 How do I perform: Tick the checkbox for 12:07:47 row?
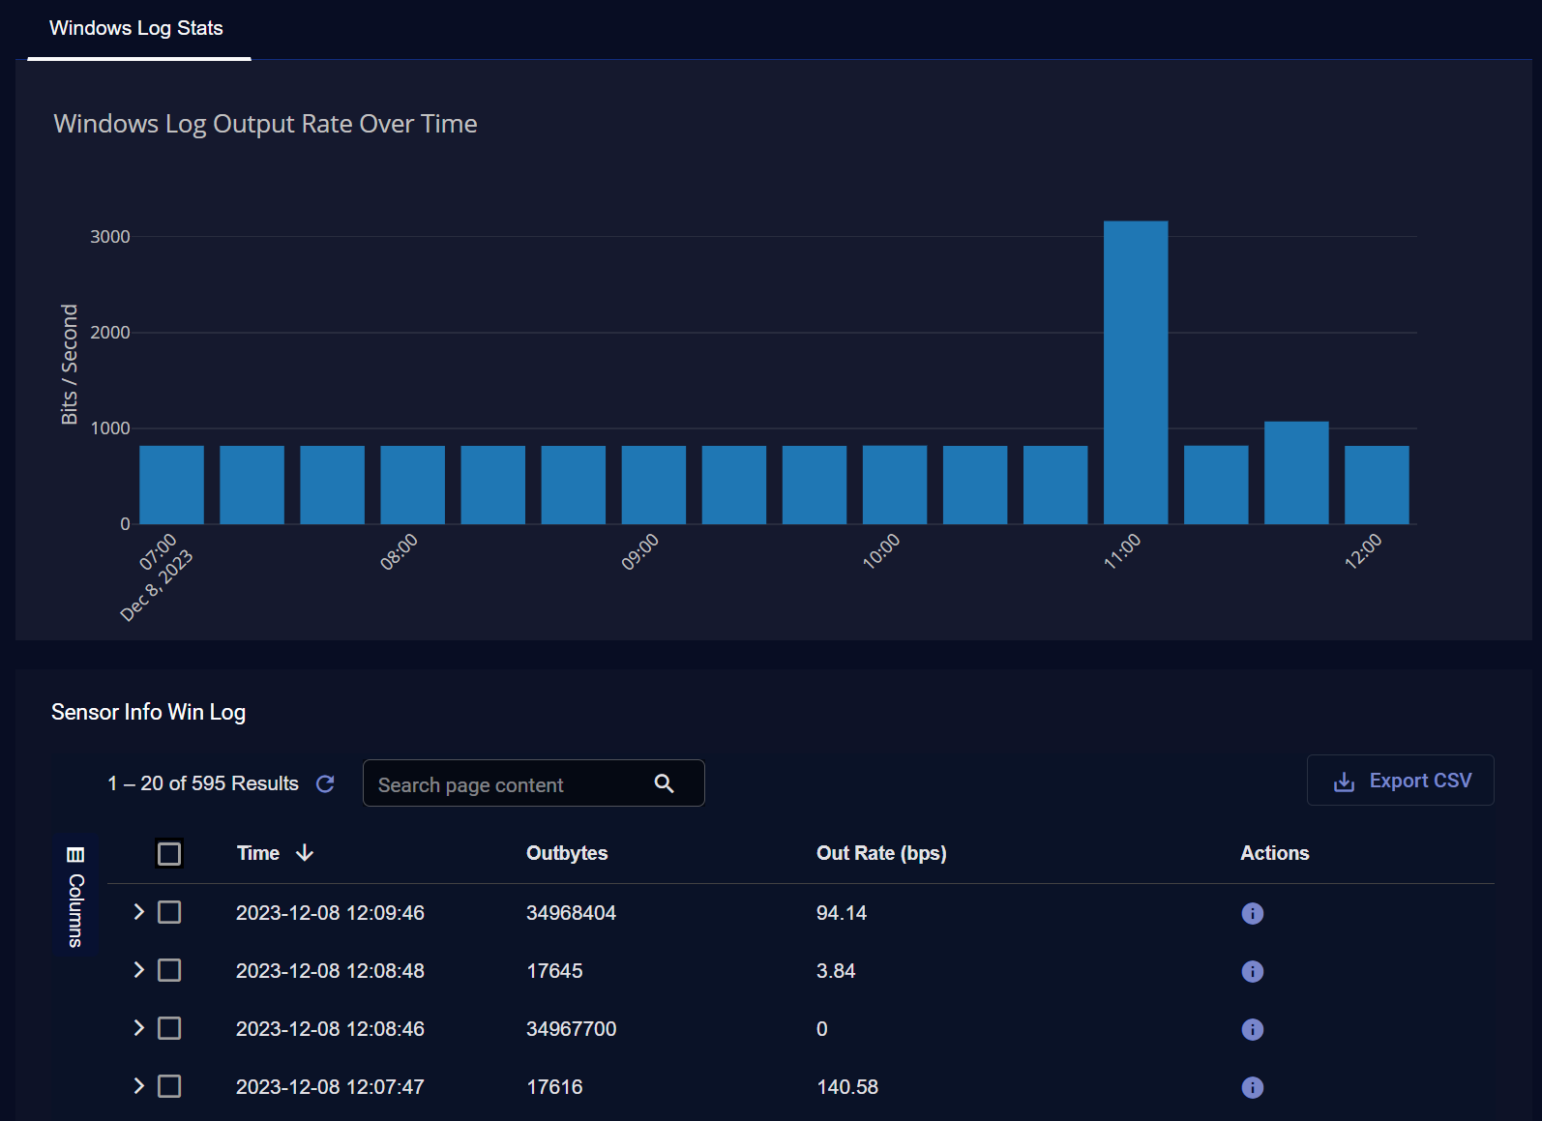169,1086
